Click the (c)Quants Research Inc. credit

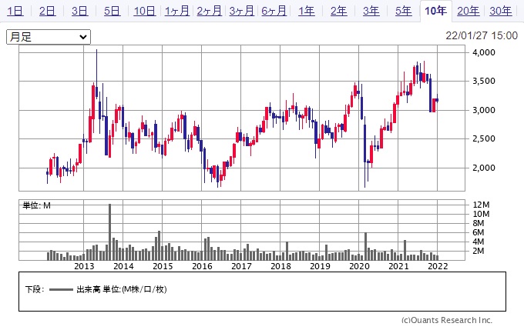447,320
